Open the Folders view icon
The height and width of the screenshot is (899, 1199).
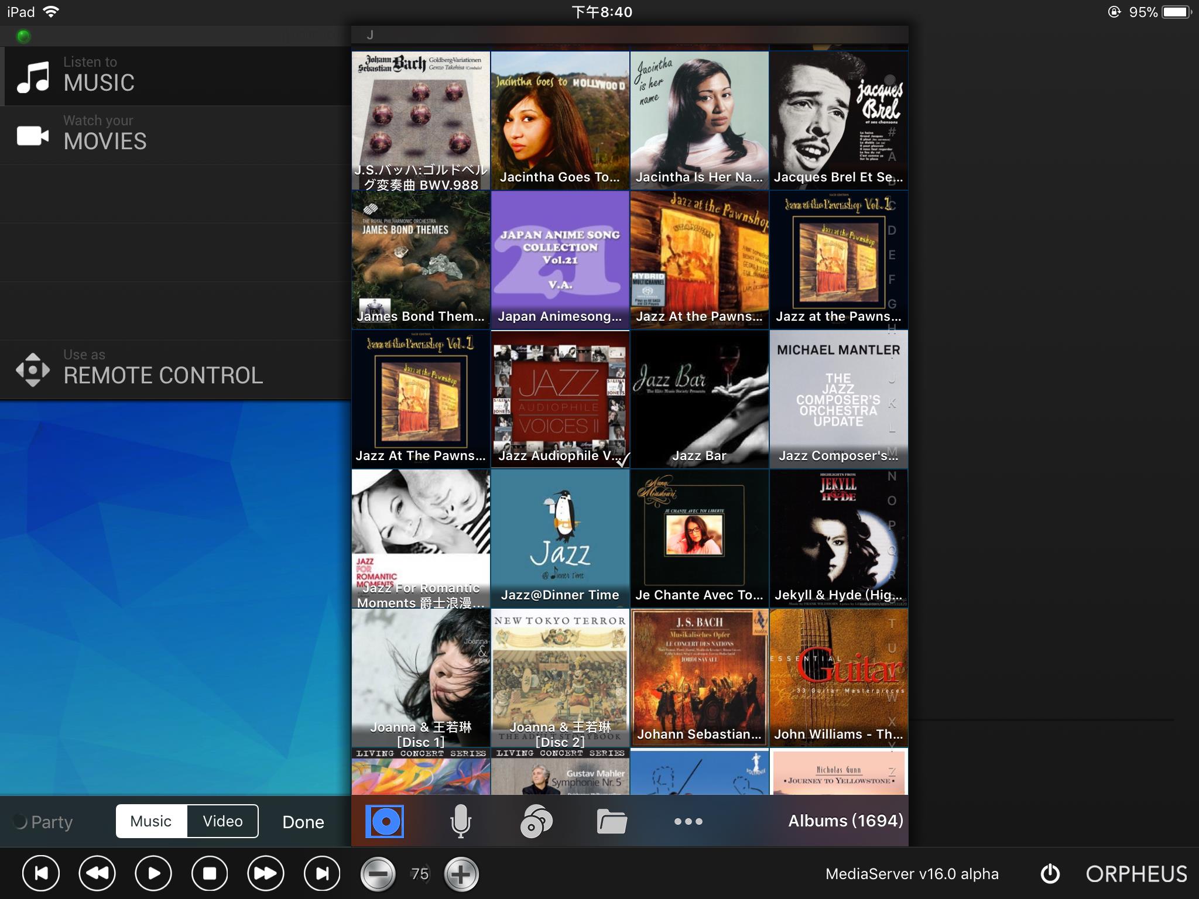coord(612,821)
